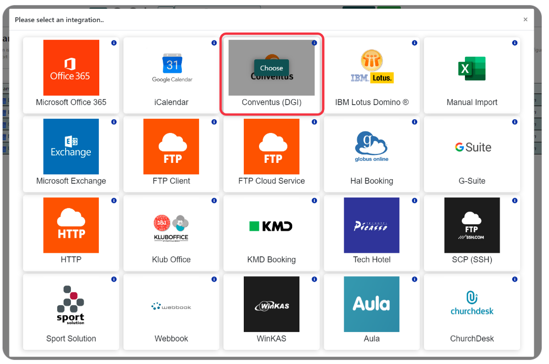Viewport: 549px width, 364px height.
Task: Click the Sport Solution label
Action: pyautogui.click(x=71, y=339)
